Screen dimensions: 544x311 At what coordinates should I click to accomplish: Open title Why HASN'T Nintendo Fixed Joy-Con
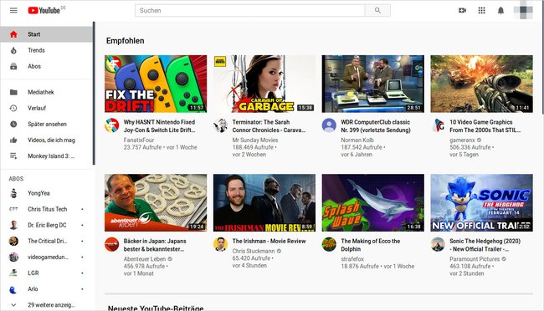(x=160, y=126)
